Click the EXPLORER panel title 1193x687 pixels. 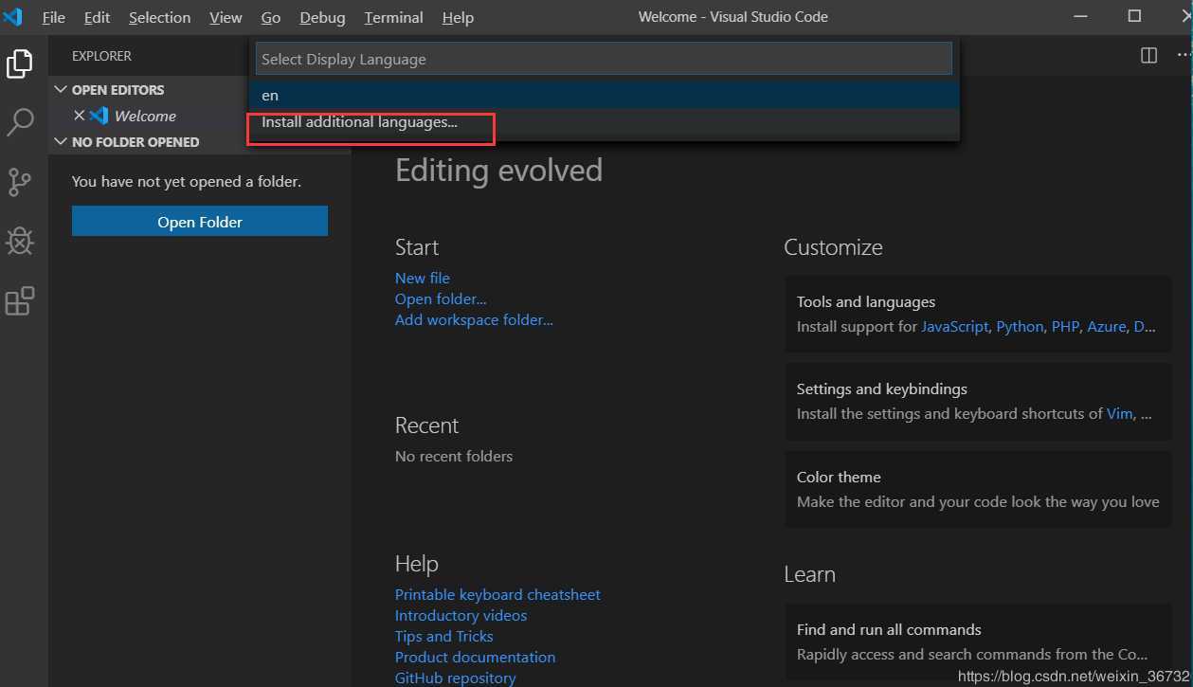[101, 56]
